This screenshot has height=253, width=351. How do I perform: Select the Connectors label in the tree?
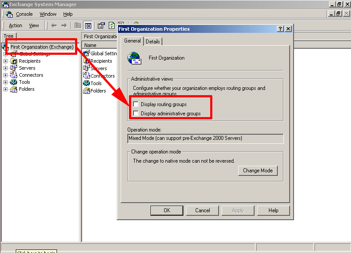tap(31, 75)
